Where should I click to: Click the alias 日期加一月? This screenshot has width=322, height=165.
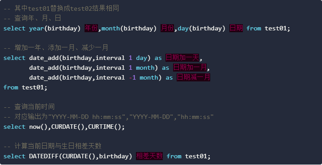190,68
